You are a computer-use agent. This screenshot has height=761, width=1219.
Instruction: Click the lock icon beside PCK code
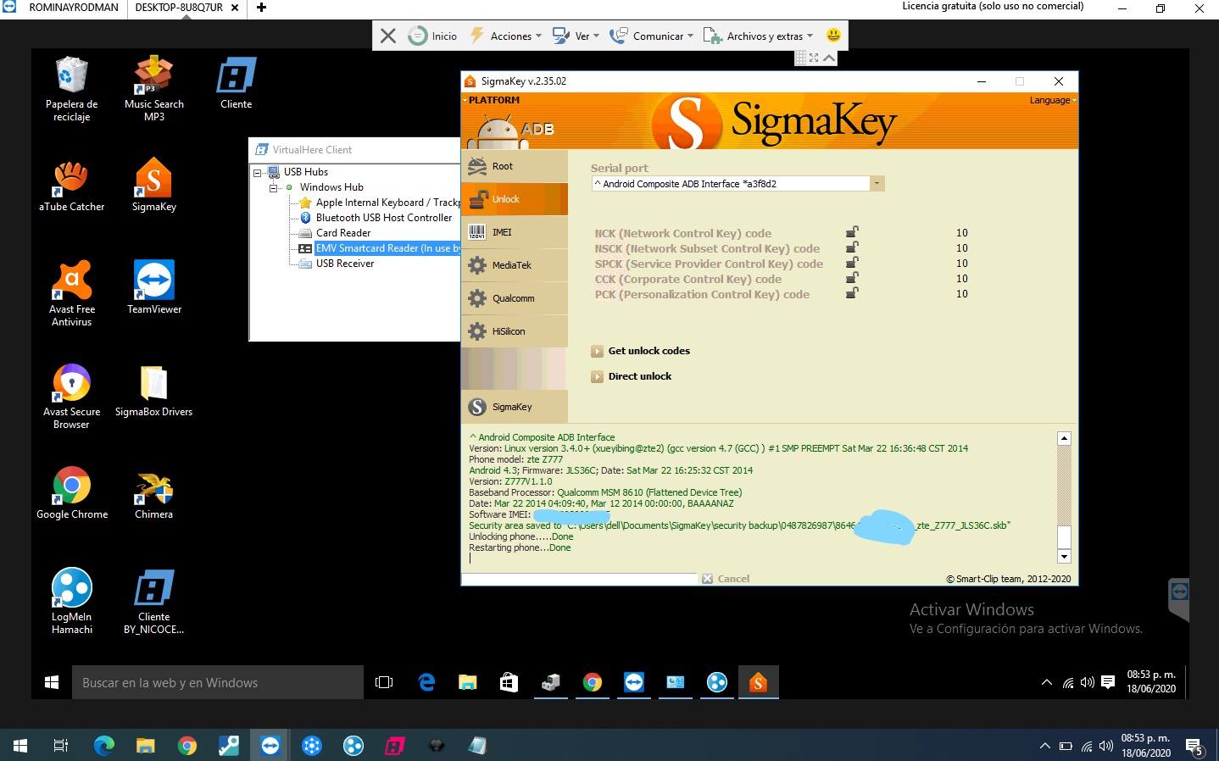coord(852,293)
